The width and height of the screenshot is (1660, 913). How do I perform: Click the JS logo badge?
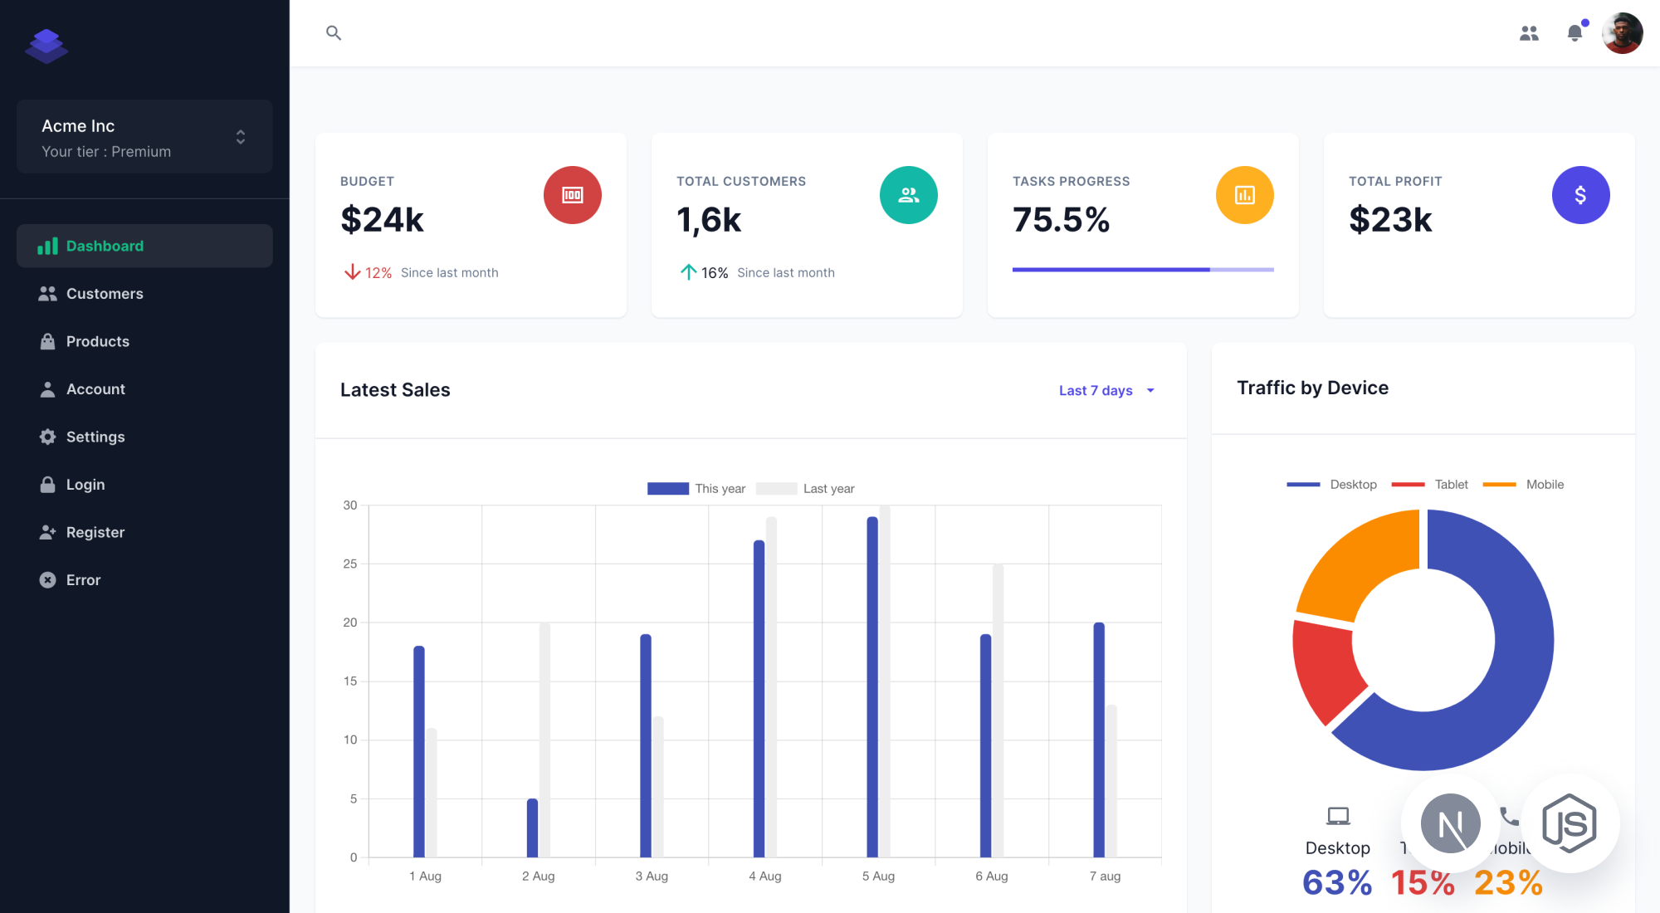point(1570,823)
